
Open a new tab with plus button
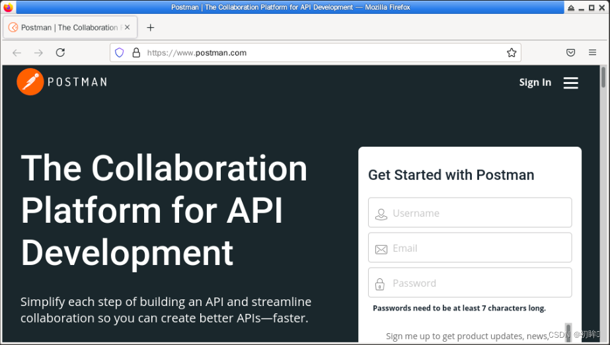pos(151,28)
